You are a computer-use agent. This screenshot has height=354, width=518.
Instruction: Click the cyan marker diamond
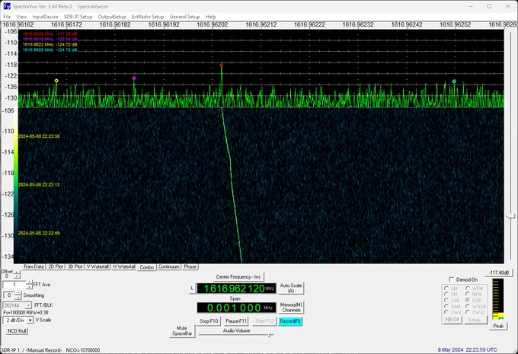pyautogui.click(x=454, y=81)
